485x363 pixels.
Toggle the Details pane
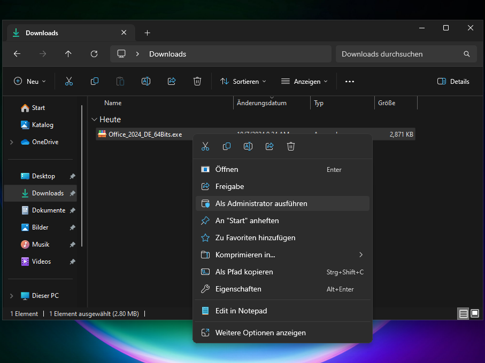tap(453, 82)
